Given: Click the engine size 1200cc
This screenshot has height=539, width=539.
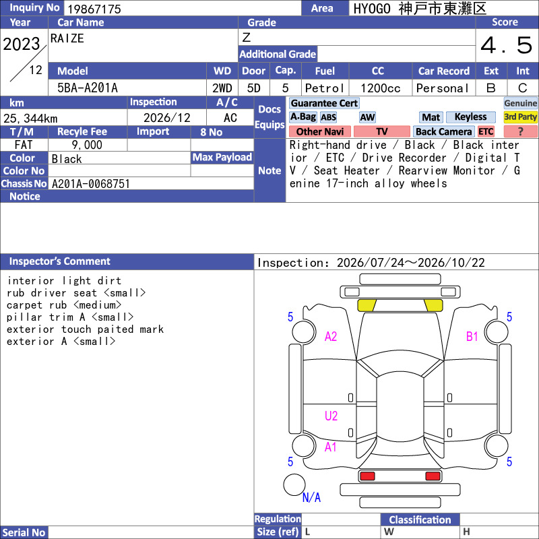Looking at the screenshot, I should pyautogui.click(x=381, y=88).
